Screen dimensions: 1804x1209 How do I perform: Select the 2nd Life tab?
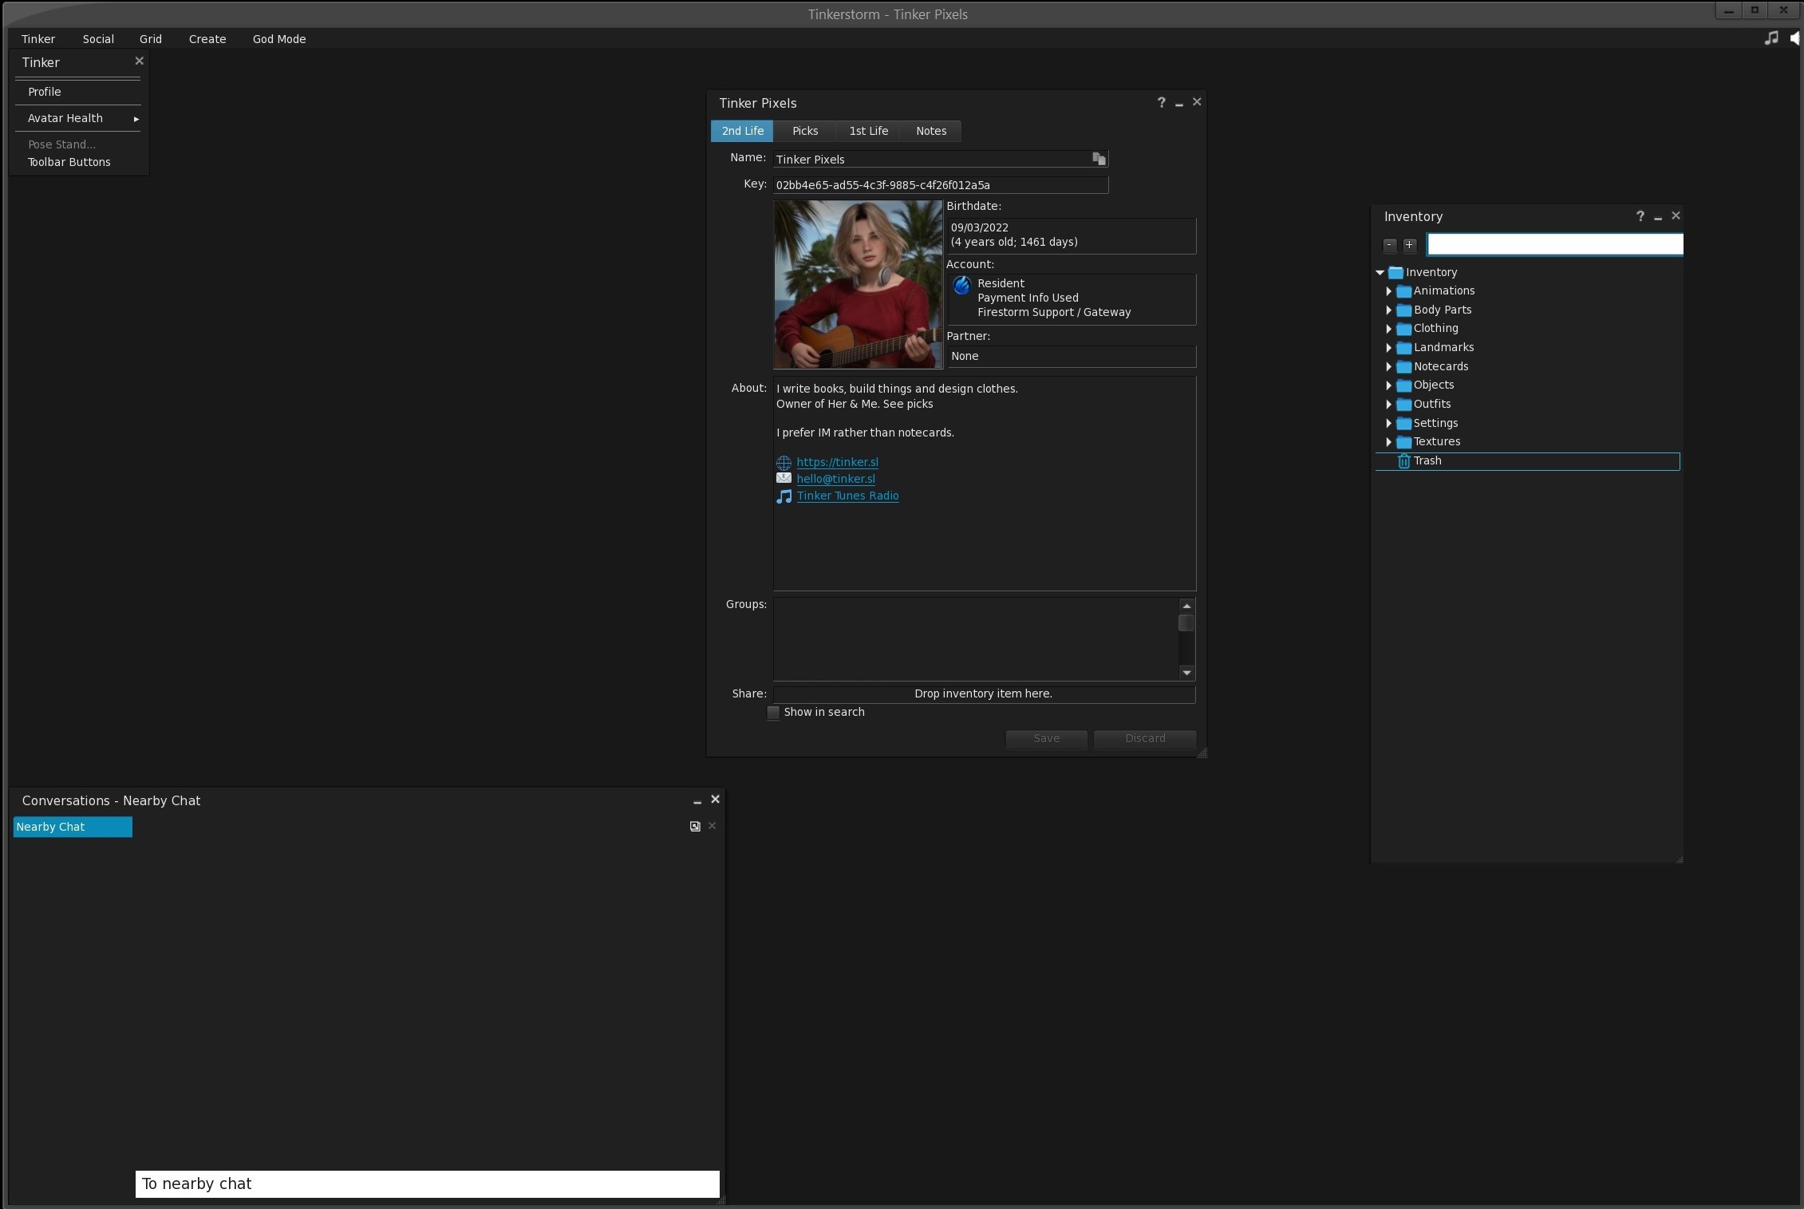tap(742, 131)
